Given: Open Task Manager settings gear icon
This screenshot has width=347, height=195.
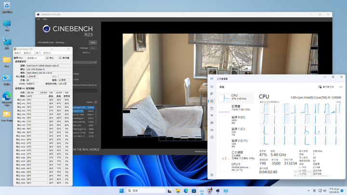Looking at the screenshot, I should point(212,175).
